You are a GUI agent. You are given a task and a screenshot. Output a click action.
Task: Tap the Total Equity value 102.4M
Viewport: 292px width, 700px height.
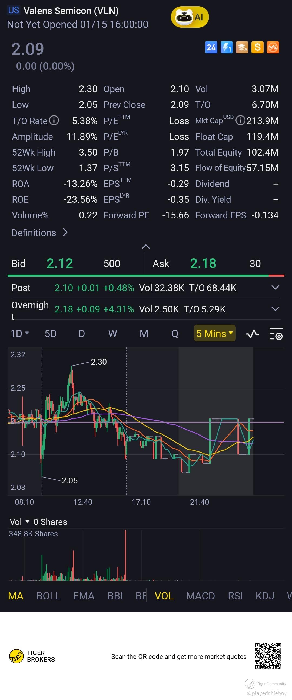click(x=263, y=152)
